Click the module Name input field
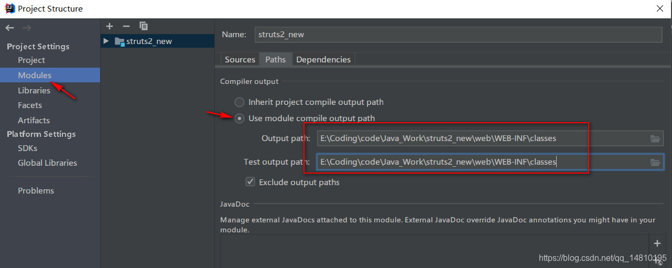The image size is (672, 268). 458,34
